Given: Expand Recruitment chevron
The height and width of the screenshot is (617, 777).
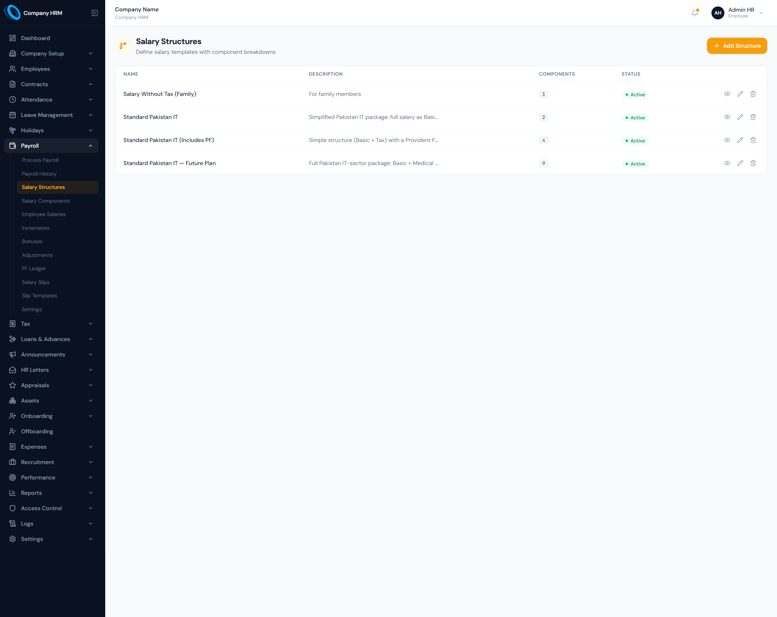Looking at the screenshot, I should coord(91,462).
